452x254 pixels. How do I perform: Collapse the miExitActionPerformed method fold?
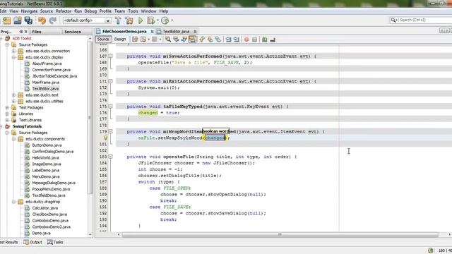tap(110, 81)
